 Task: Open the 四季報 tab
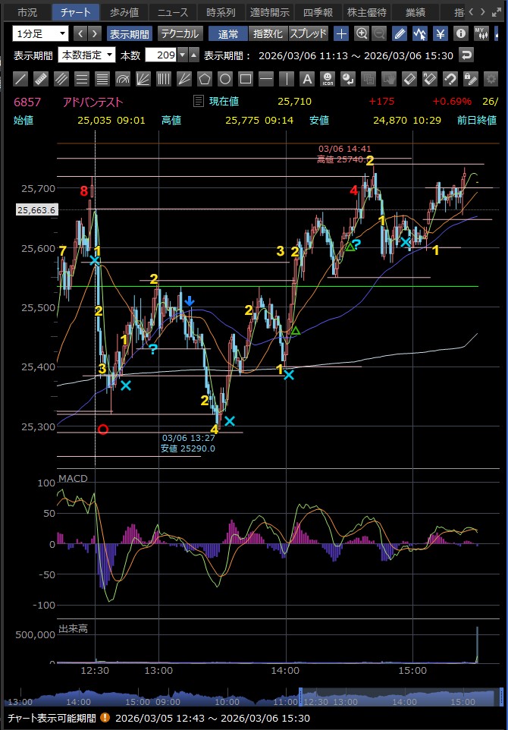tap(318, 12)
